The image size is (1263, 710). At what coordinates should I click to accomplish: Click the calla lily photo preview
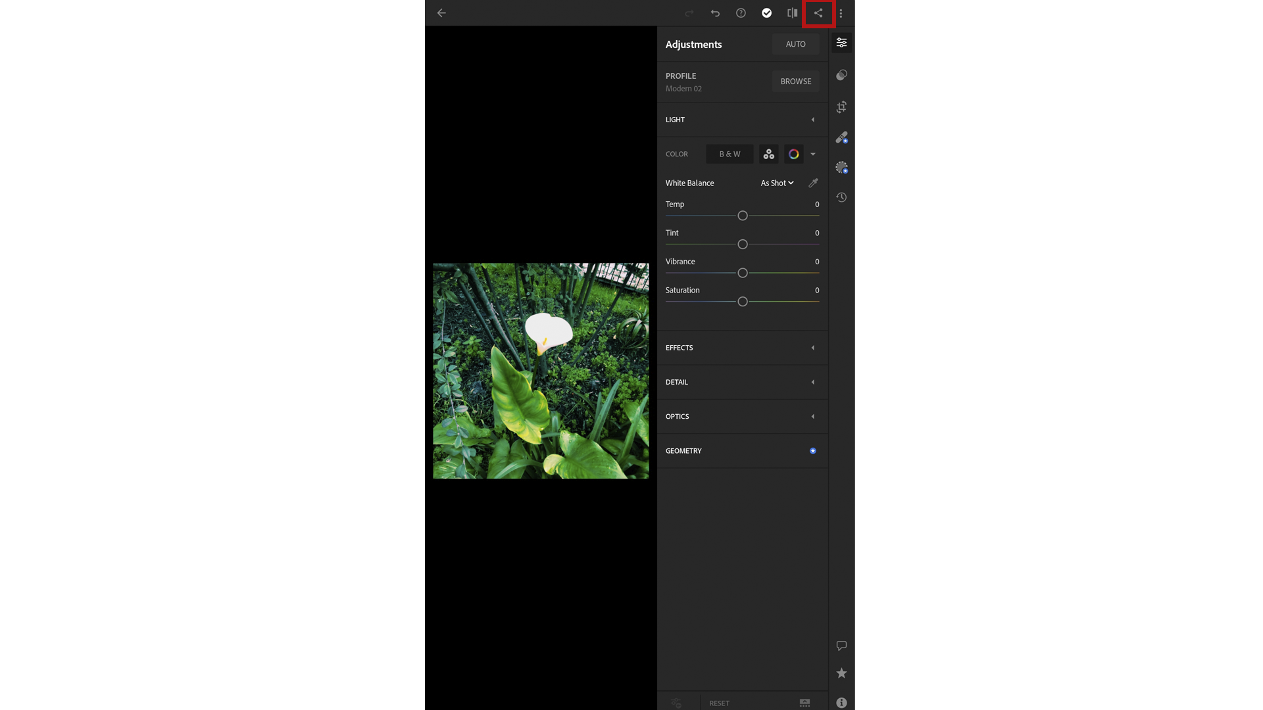[541, 371]
